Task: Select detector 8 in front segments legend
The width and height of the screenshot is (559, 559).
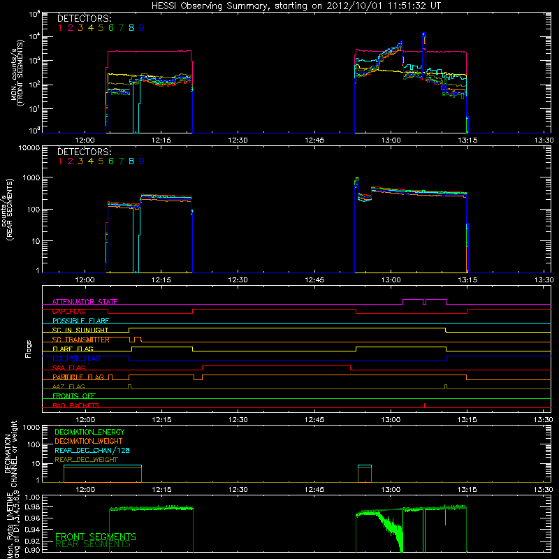Action: 131,28
